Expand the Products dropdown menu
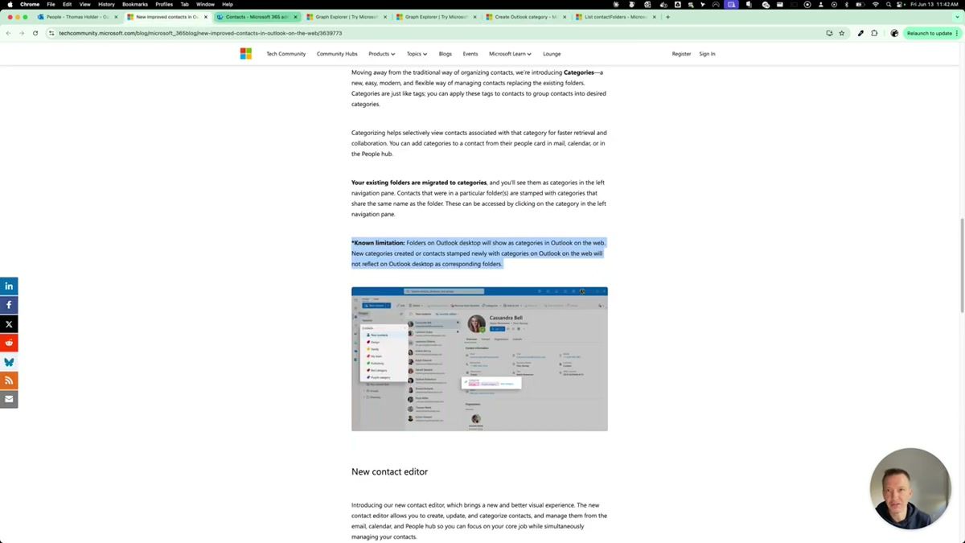Image resolution: width=965 pixels, height=543 pixels. [382, 54]
